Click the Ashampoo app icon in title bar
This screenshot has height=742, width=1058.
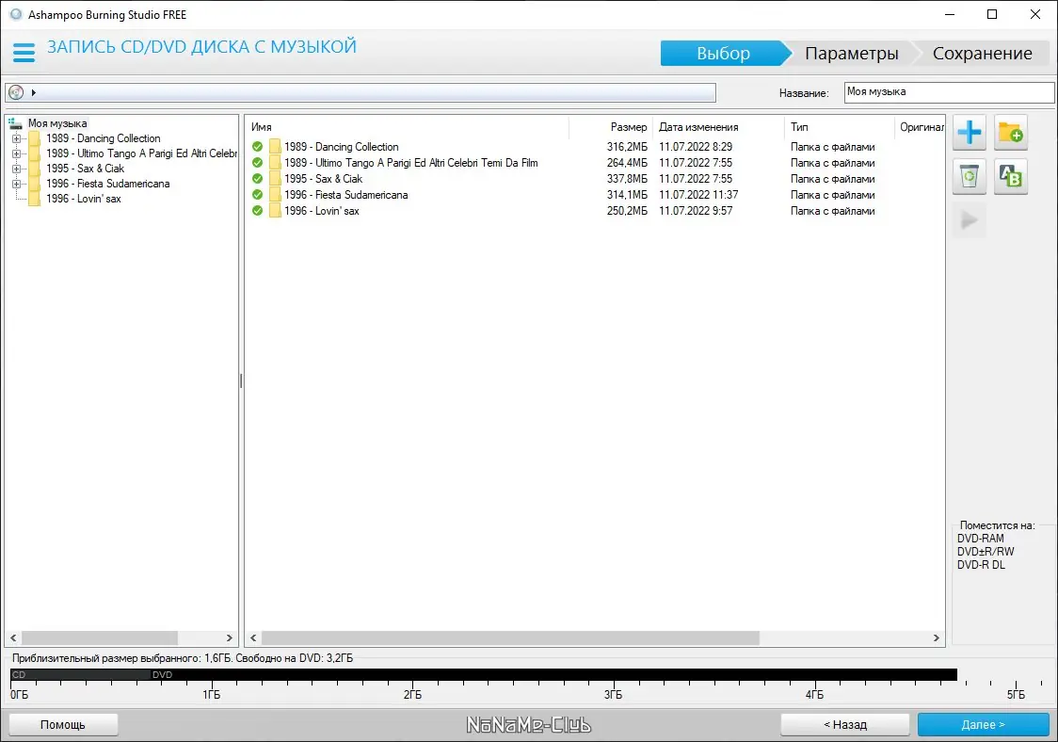[15, 14]
